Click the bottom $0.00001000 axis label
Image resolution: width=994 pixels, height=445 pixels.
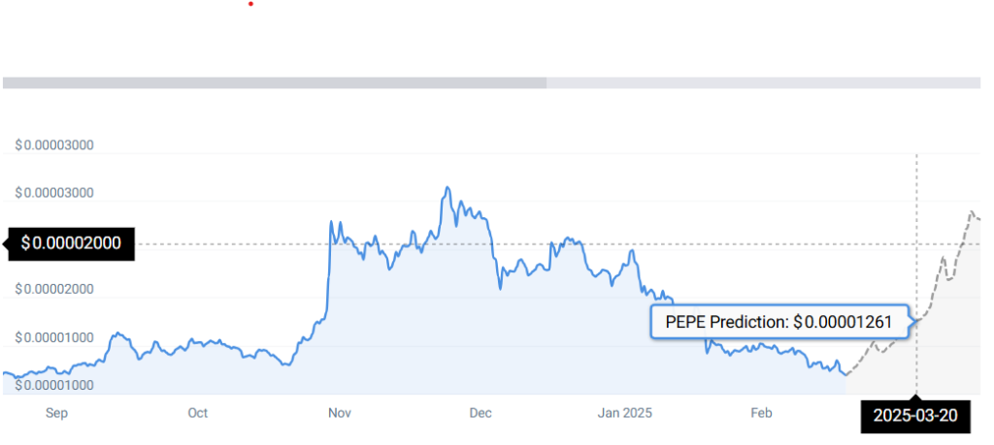(54, 385)
